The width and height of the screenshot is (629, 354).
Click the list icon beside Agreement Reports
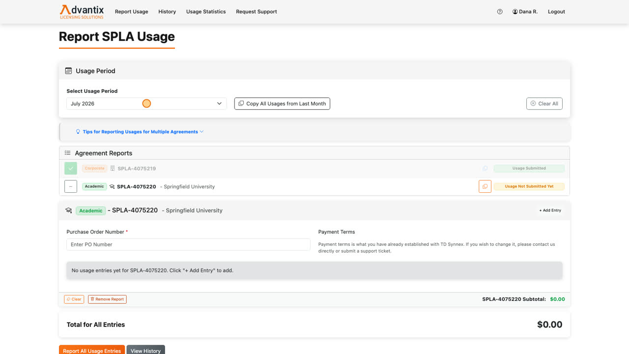pos(68,153)
